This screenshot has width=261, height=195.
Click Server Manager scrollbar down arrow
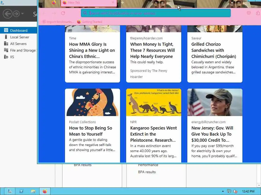pyautogui.click(x=259, y=185)
